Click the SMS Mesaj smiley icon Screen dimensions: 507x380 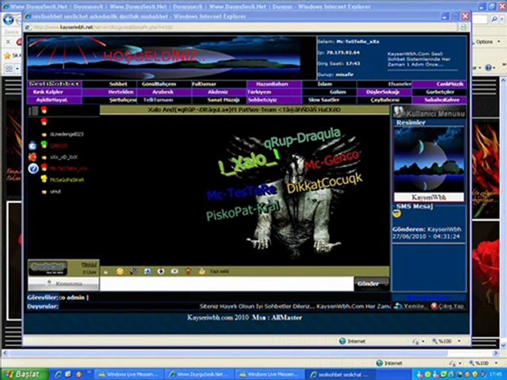[x=397, y=214]
